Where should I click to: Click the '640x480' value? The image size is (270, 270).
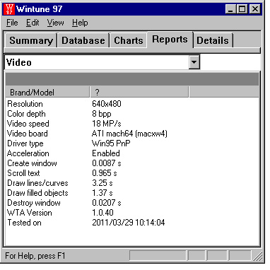coord(107,104)
